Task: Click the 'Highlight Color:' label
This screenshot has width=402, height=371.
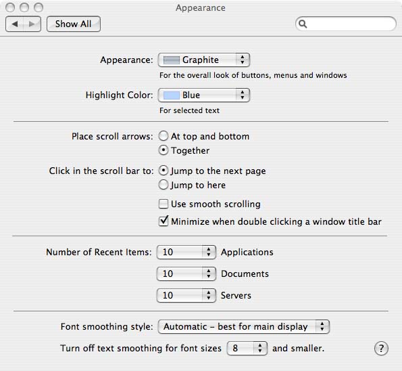Action: (119, 95)
